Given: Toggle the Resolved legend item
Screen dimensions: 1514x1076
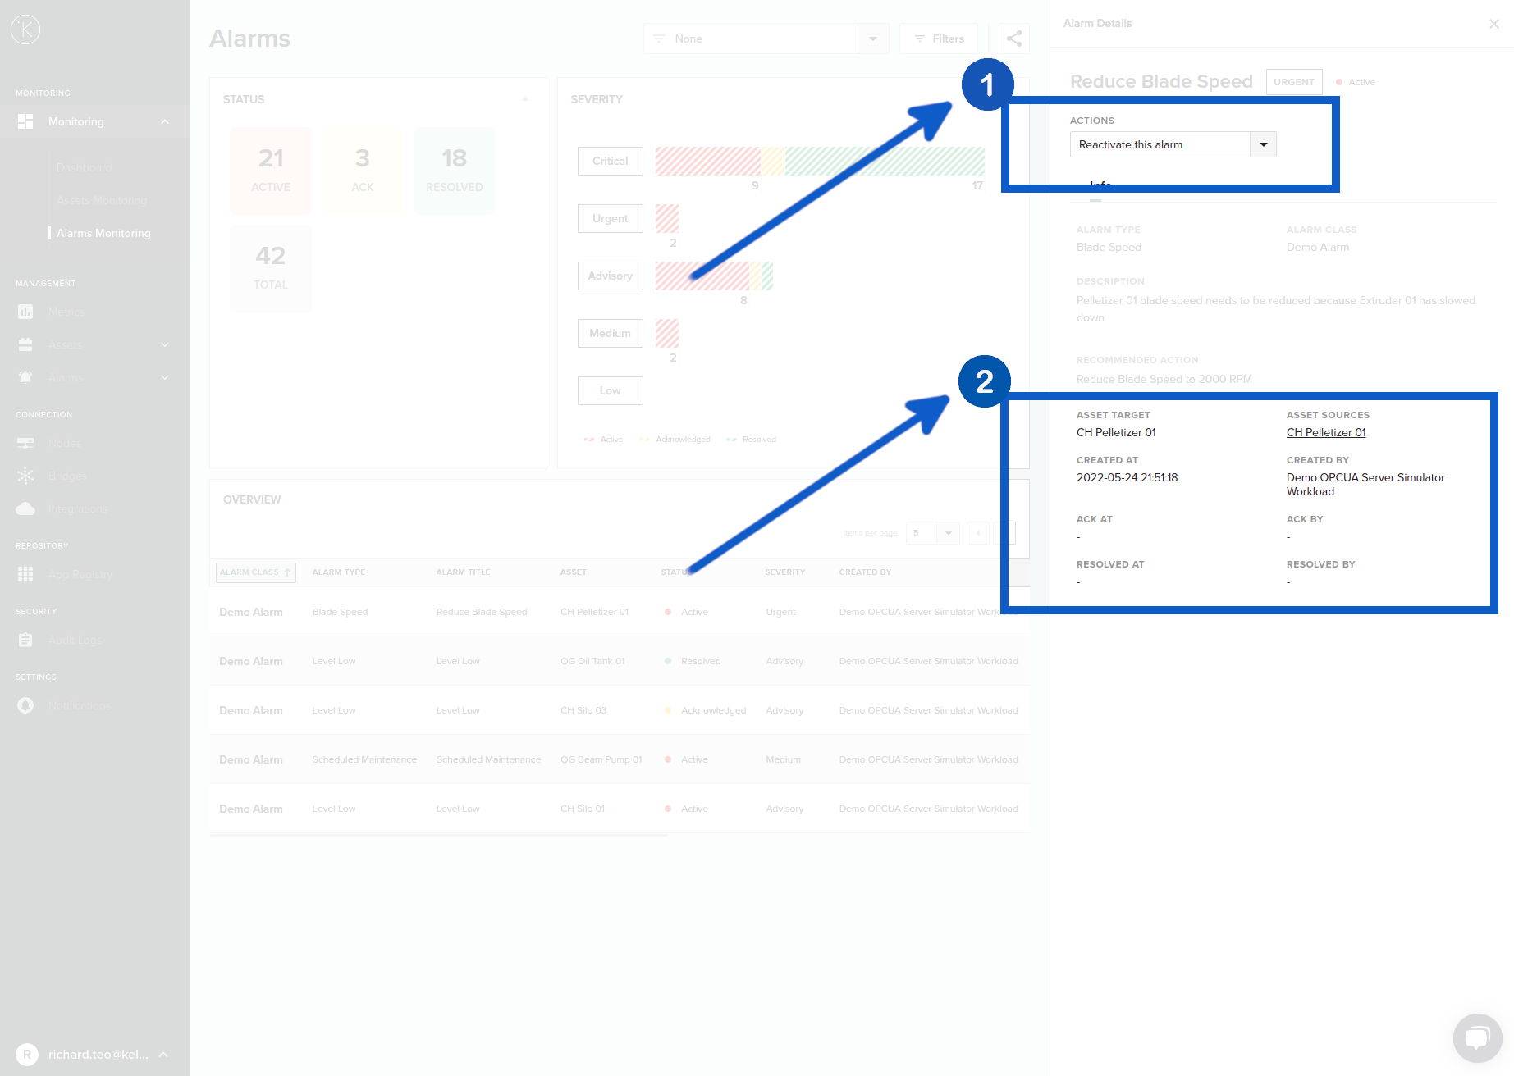Looking at the screenshot, I should pos(751,439).
